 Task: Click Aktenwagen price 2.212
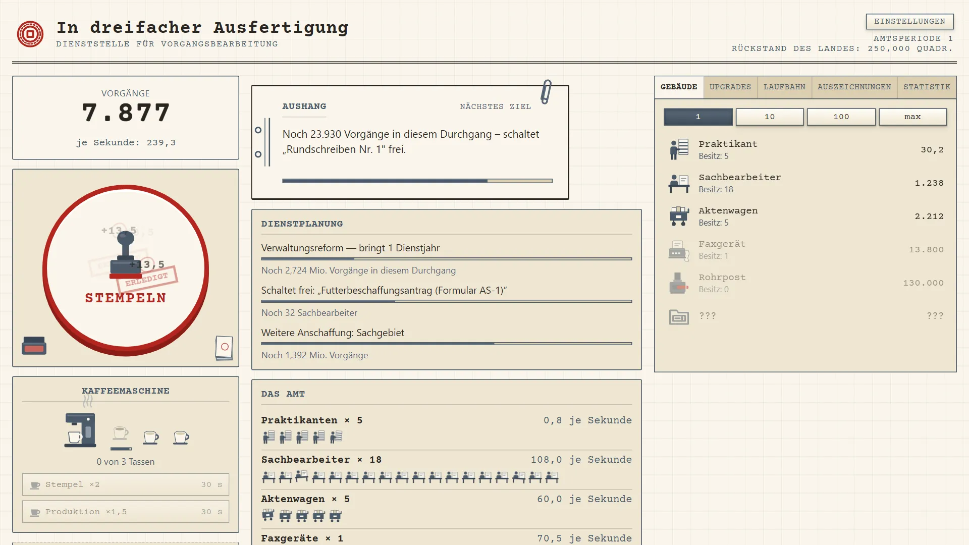coord(929,216)
